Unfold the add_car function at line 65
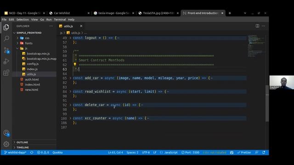Viewport: 294px width, 165px height. tap(70, 78)
